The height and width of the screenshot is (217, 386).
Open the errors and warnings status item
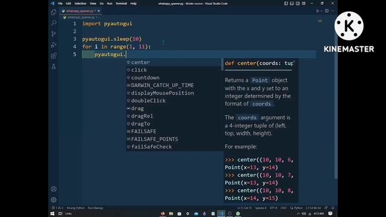[x=57, y=208]
